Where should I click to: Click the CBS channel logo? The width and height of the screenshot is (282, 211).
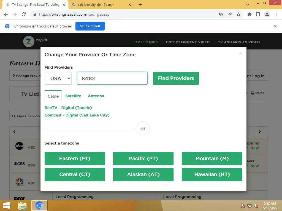click(x=20, y=164)
